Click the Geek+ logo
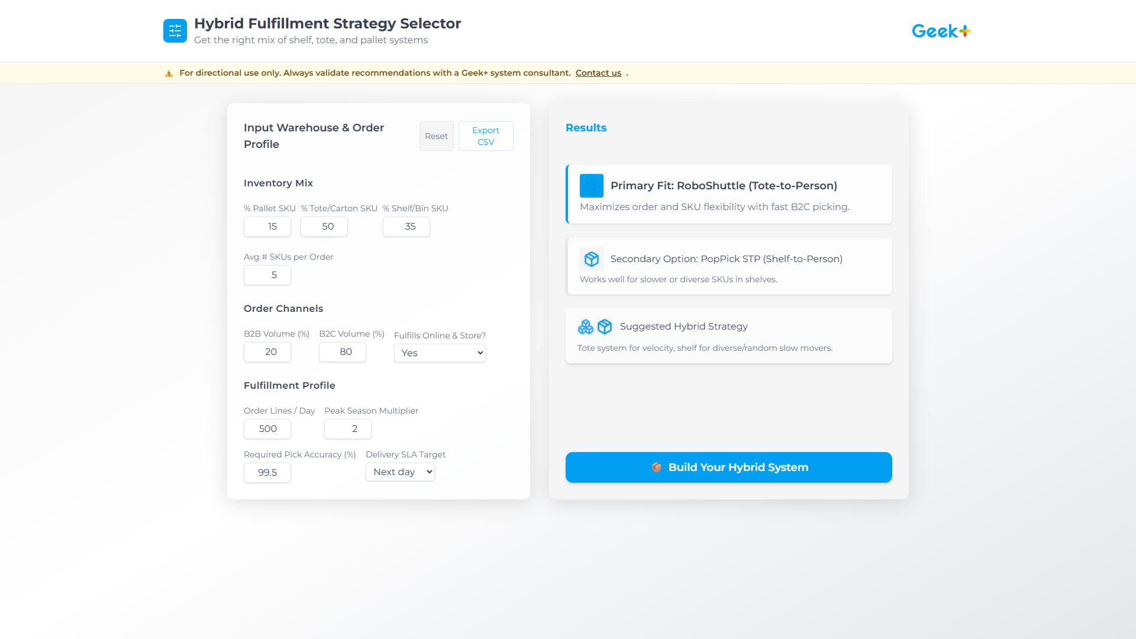The height and width of the screenshot is (639, 1136). coord(941,31)
